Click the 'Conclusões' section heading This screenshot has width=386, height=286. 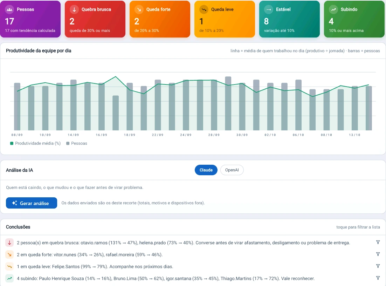(18, 227)
